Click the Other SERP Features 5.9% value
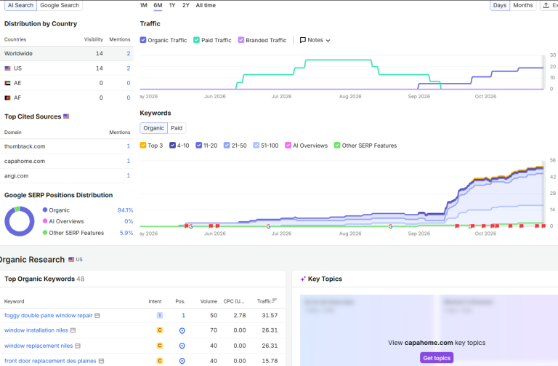Image resolution: width=558 pixels, height=366 pixels. point(126,233)
